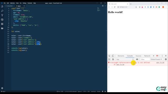Click the red m extension icon

(156, 7)
